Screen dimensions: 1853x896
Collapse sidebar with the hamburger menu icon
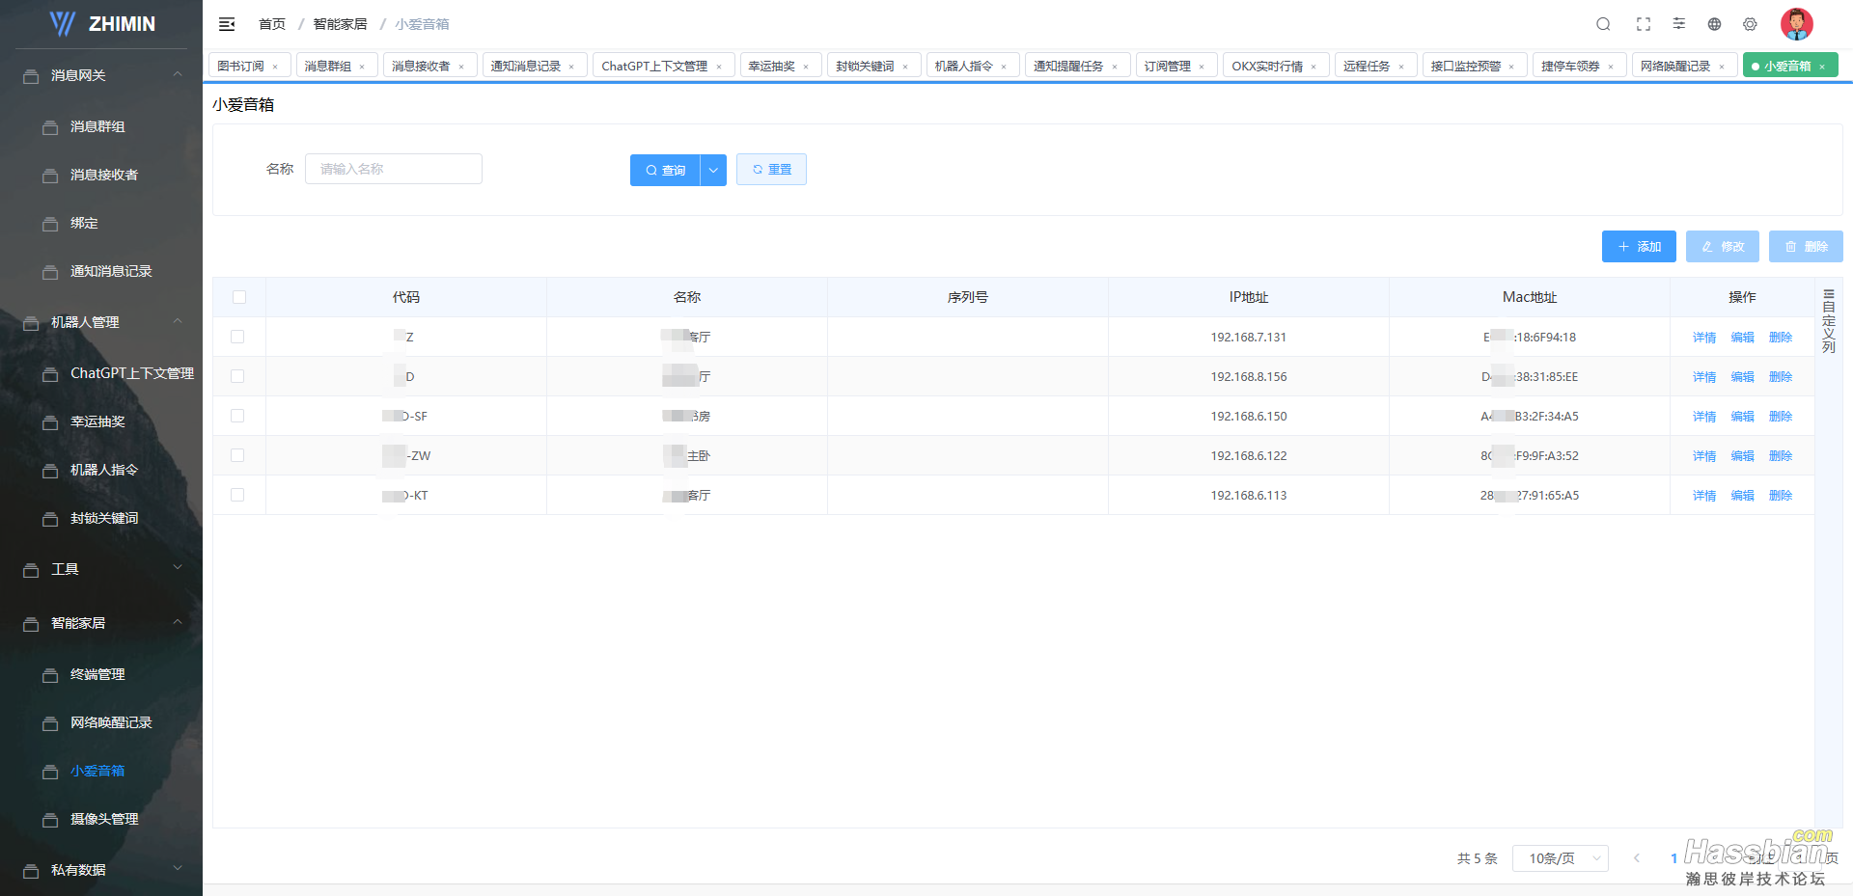click(227, 24)
